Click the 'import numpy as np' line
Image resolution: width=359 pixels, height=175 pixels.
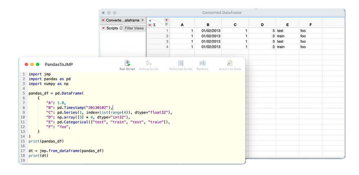click(x=49, y=84)
